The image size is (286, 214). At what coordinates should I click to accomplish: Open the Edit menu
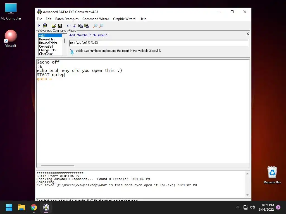click(49, 19)
